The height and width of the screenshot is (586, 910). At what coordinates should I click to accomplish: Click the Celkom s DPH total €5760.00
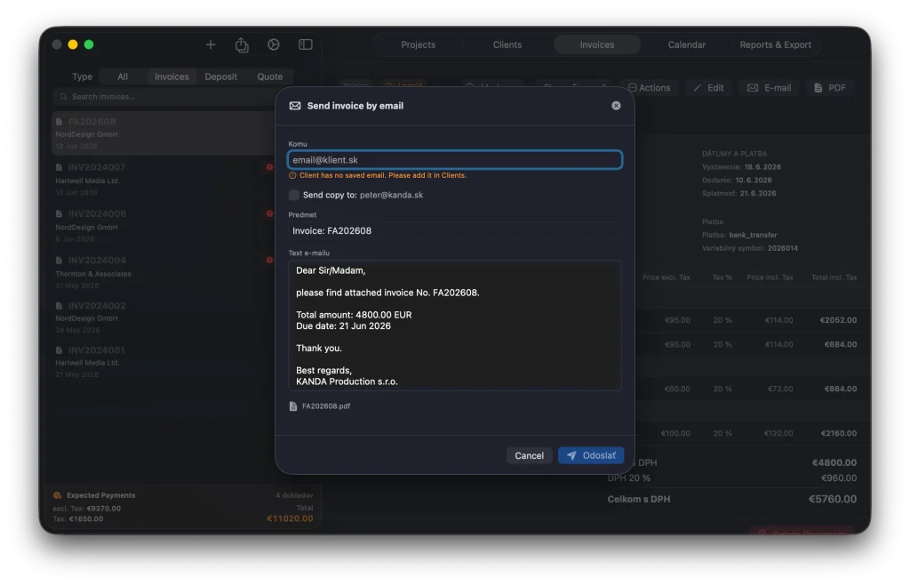(832, 500)
